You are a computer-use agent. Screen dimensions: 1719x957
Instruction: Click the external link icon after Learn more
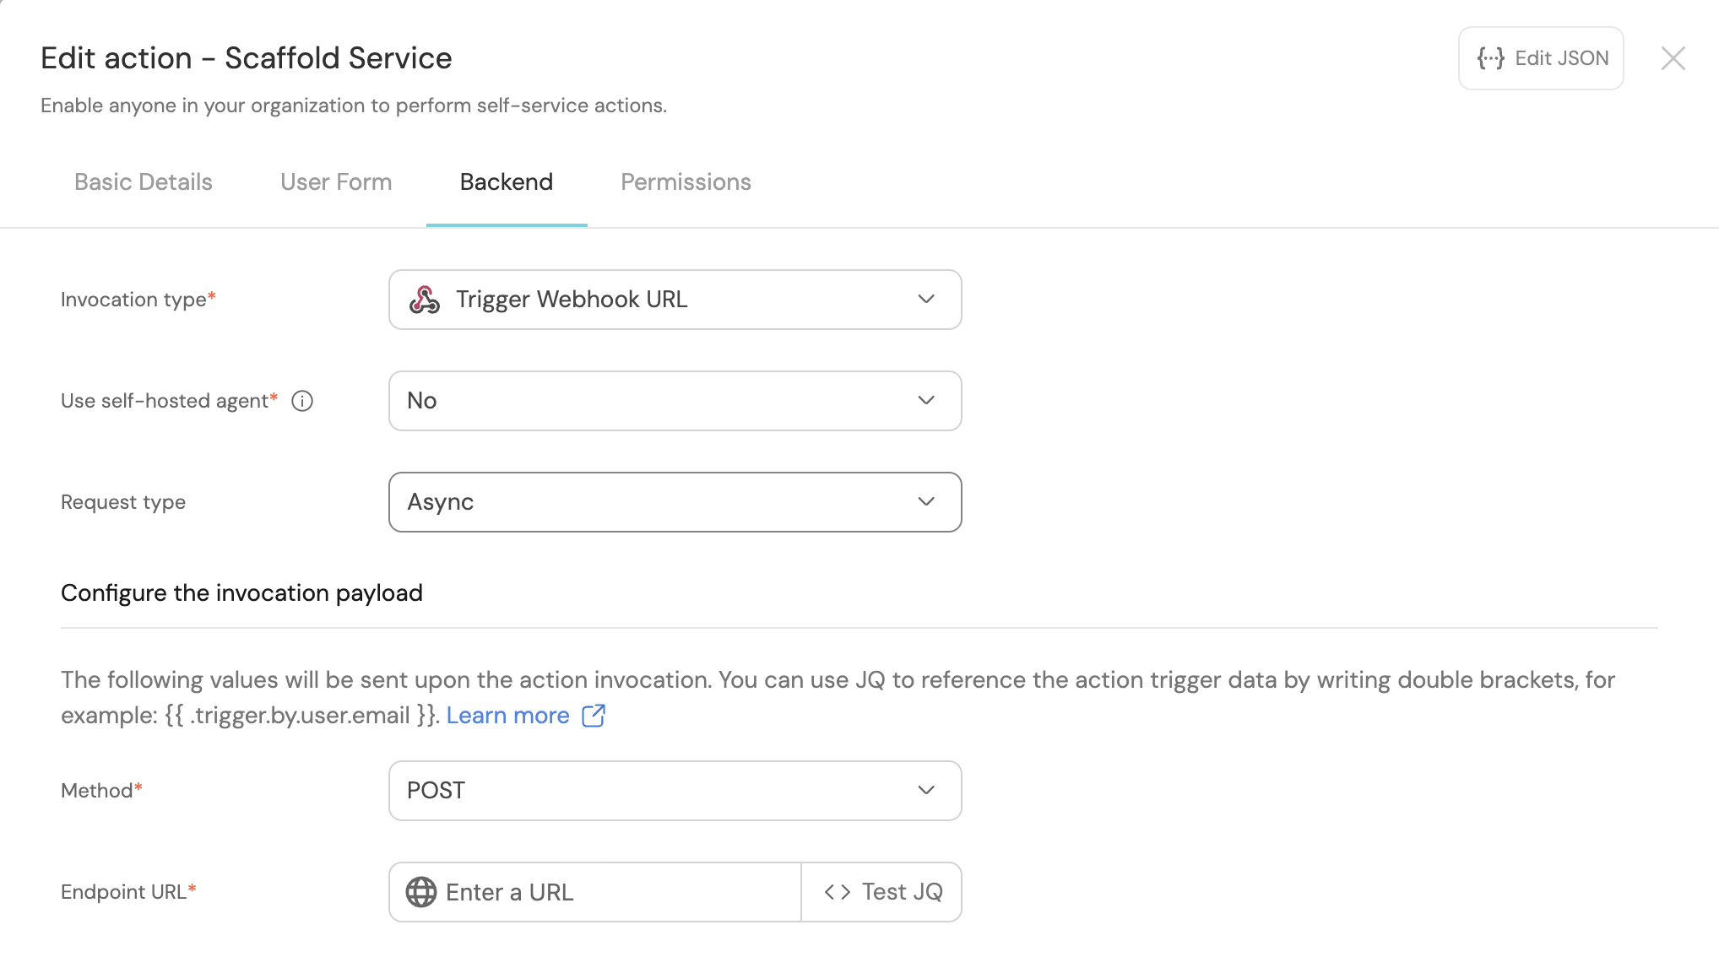point(594,716)
